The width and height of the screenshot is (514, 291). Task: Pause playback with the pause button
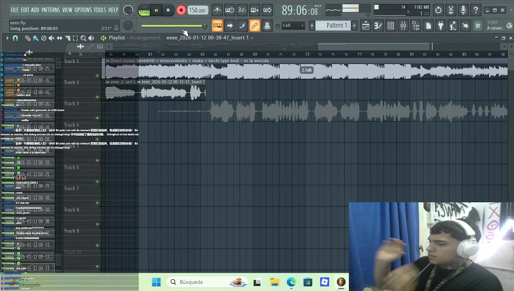(156, 10)
